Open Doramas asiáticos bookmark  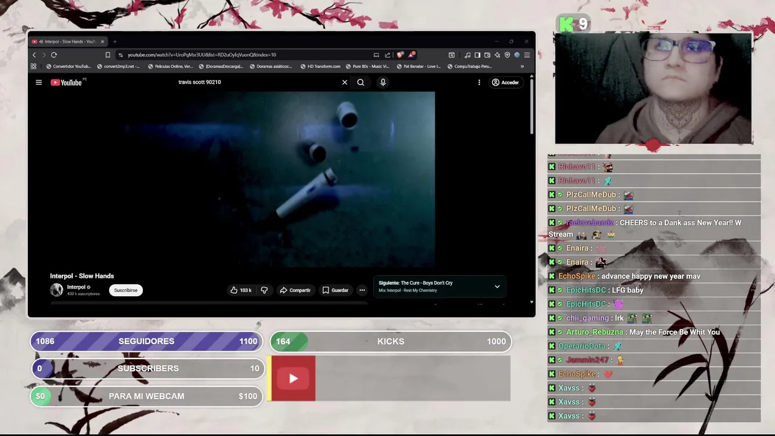[x=272, y=67]
